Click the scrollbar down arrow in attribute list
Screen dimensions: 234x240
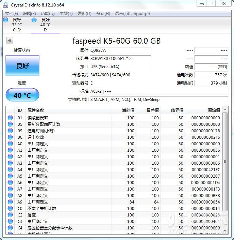pos(225,231)
